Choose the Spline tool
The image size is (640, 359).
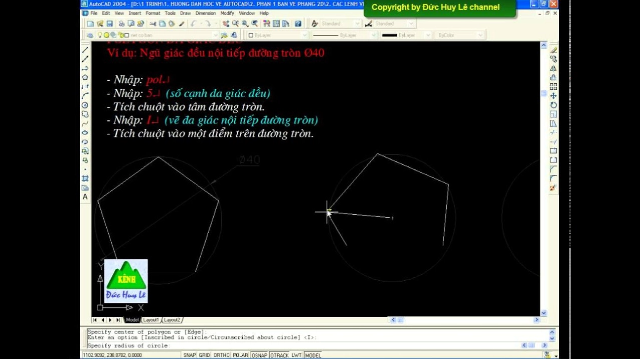(x=85, y=123)
